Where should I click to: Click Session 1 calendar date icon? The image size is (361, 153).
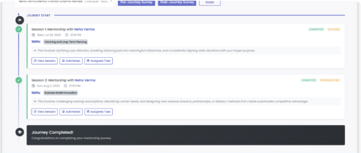tap(33, 35)
